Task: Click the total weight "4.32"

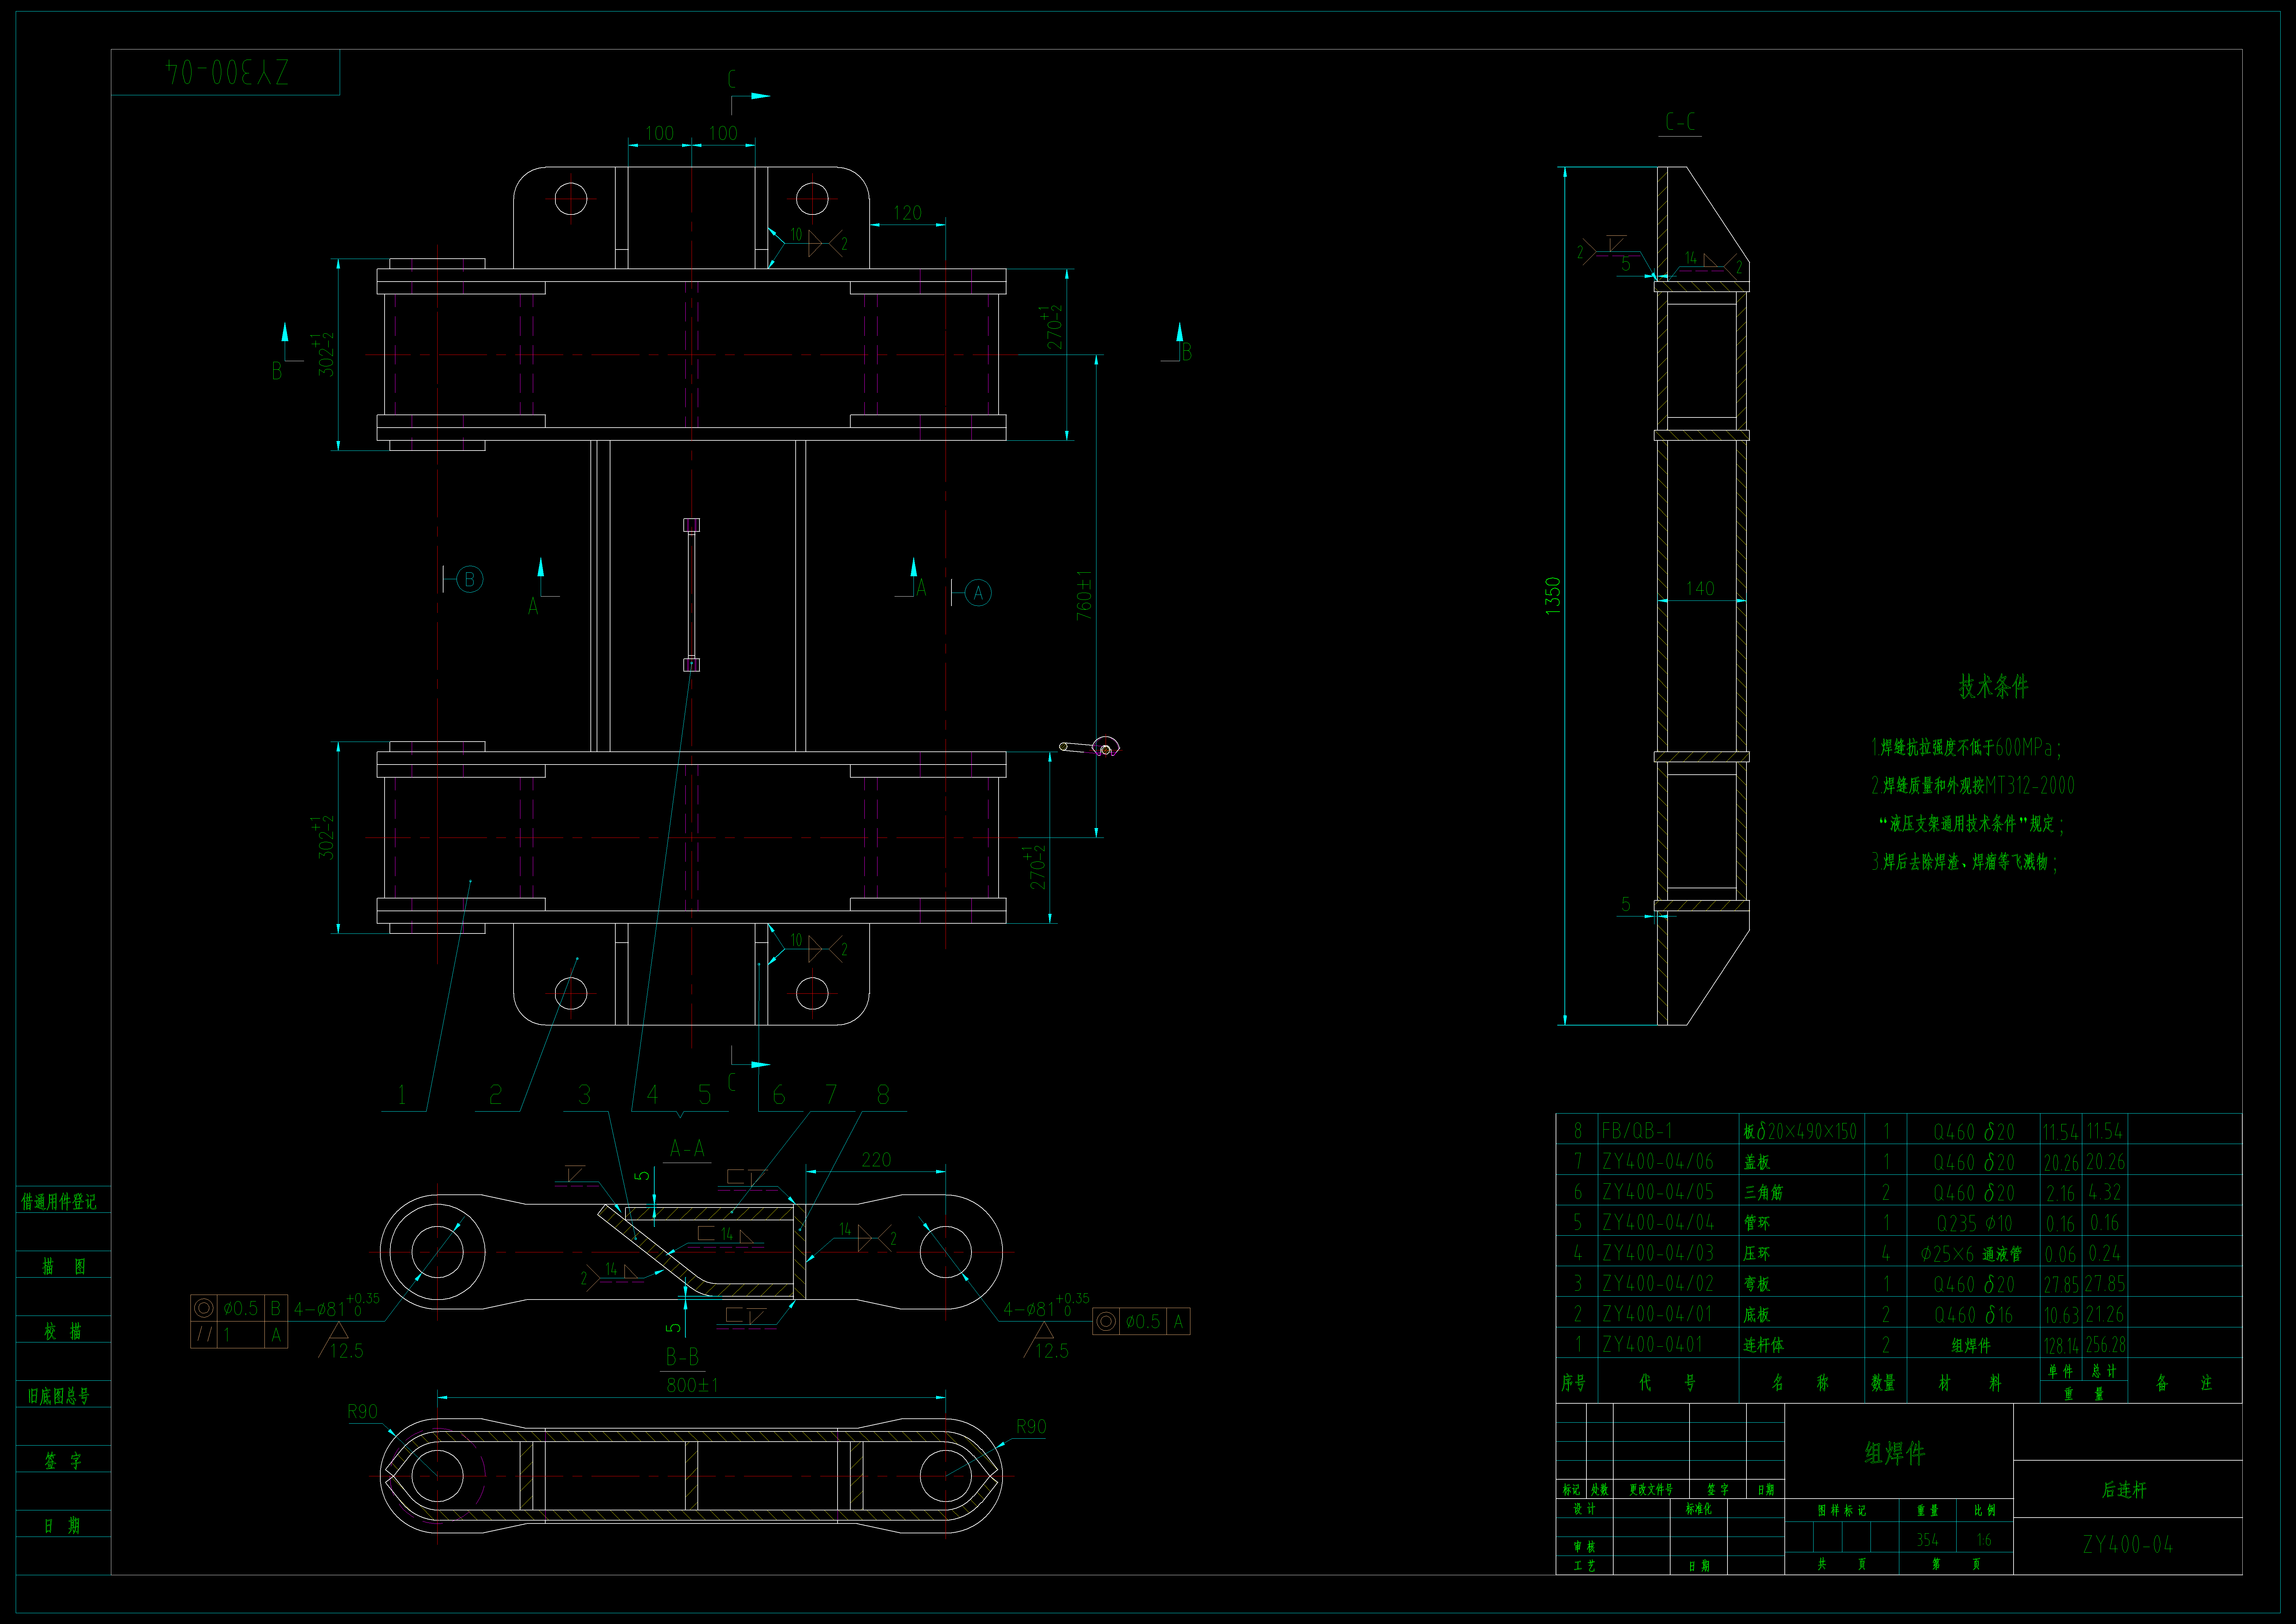Action: coord(2104,1193)
